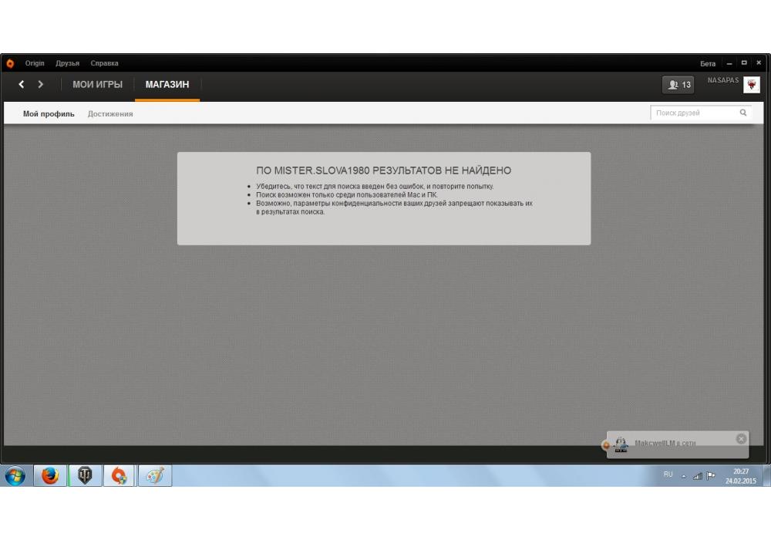Open the Справка menu
771x540 pixels.
[104, 63]
